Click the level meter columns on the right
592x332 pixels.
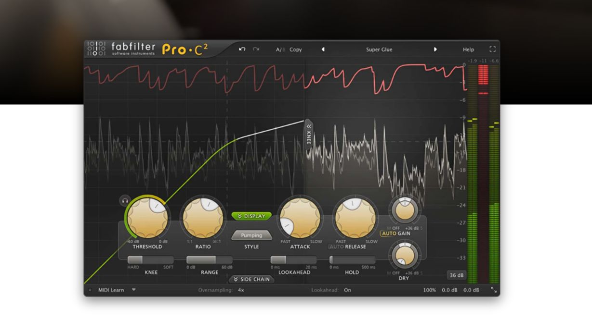coord(483,173)
